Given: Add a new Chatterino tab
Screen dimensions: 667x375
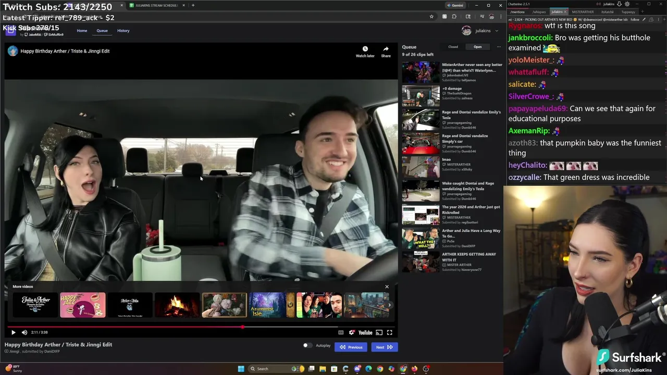Looking at the screenshot, I should coord(644,11).
